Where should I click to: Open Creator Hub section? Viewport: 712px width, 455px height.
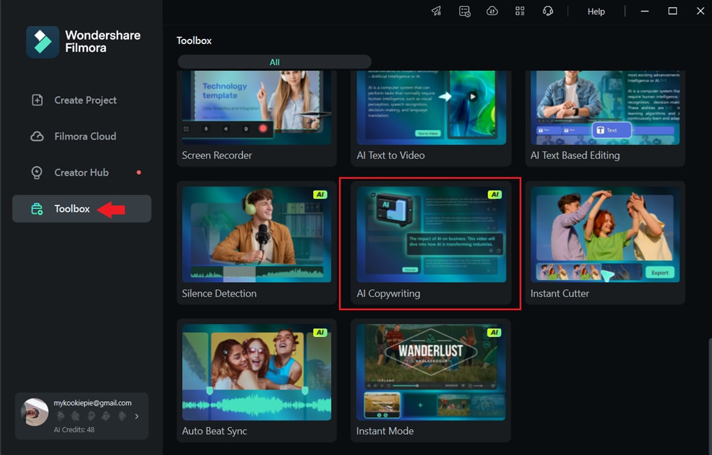82,172
